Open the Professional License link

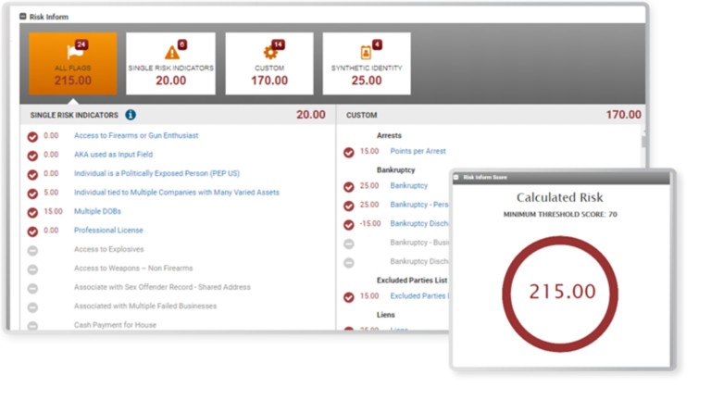pos(108,231)
